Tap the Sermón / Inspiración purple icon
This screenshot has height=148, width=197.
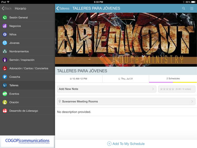[5, 60]
